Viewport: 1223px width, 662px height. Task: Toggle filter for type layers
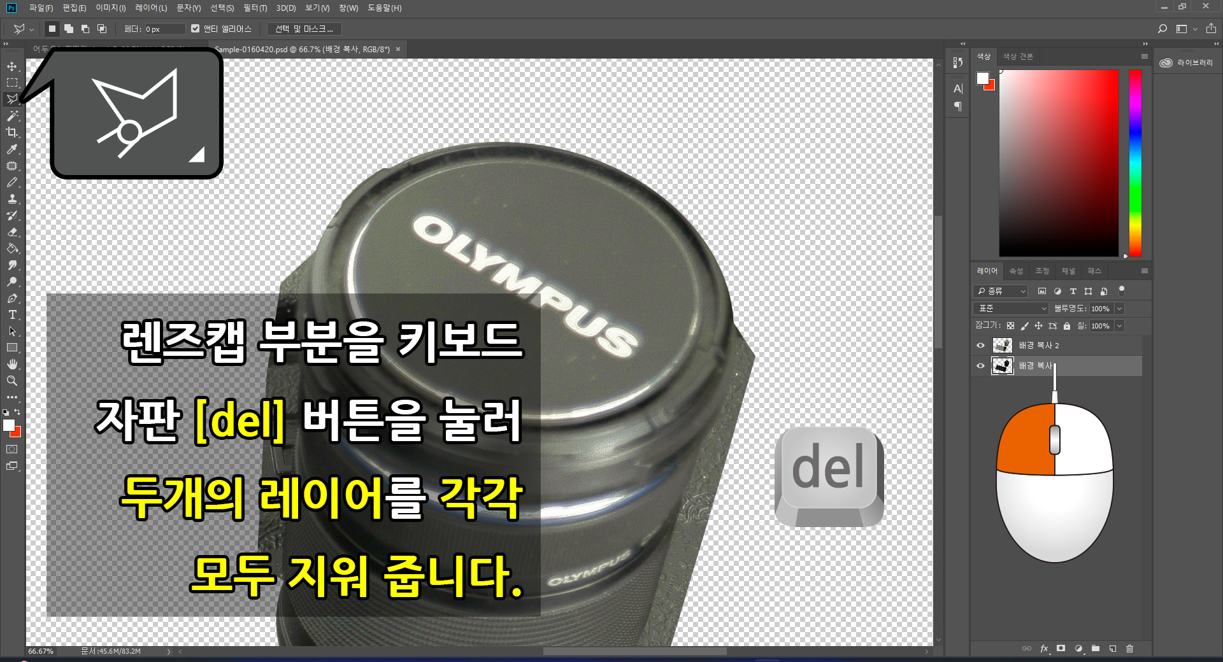click(x=1073, y=291)
